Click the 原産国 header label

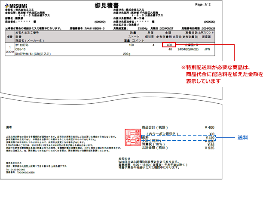[206, 37]
